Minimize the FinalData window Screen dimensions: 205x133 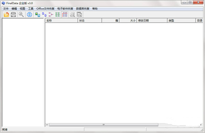[x=184, y=2]
